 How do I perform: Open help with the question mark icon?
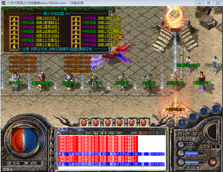coord(134,133)
